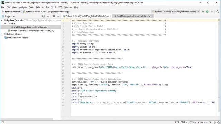
Task: Click the ct.add_constant(returns) line
Action: point(100,82)
